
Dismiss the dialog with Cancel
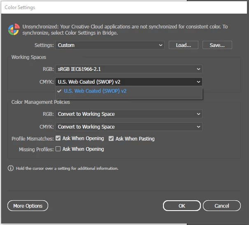coord(222,206)
